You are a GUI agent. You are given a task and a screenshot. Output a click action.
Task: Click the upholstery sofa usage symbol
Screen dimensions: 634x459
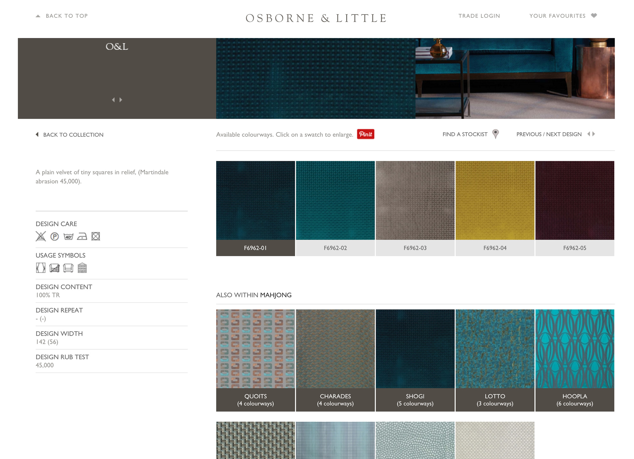tap(68, 268)
